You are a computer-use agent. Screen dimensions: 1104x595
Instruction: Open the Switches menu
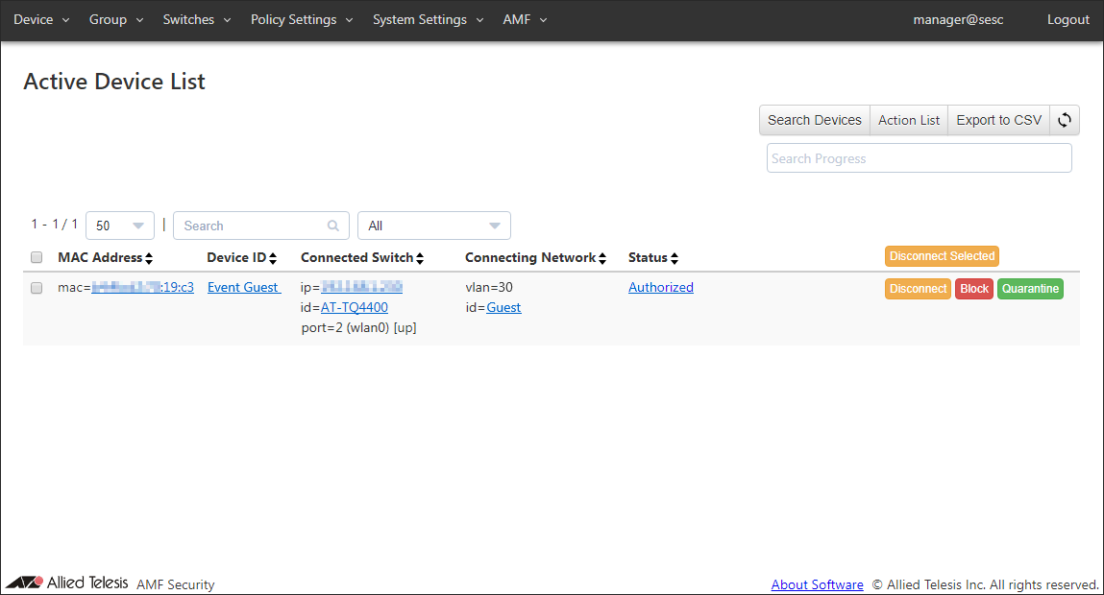[197, 20]
